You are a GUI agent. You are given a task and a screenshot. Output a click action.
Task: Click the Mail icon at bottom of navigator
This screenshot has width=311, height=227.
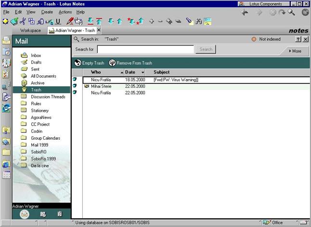[25, 214]
